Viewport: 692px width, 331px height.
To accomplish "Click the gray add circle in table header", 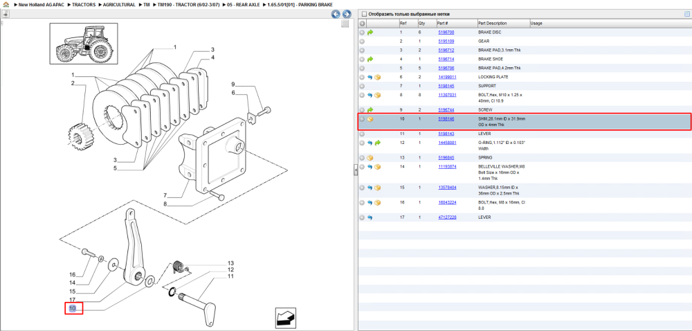I will [362, 24].
